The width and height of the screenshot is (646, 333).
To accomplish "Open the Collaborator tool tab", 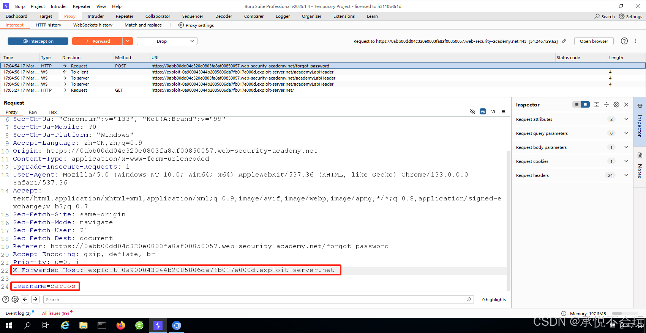I will point(158,16).
